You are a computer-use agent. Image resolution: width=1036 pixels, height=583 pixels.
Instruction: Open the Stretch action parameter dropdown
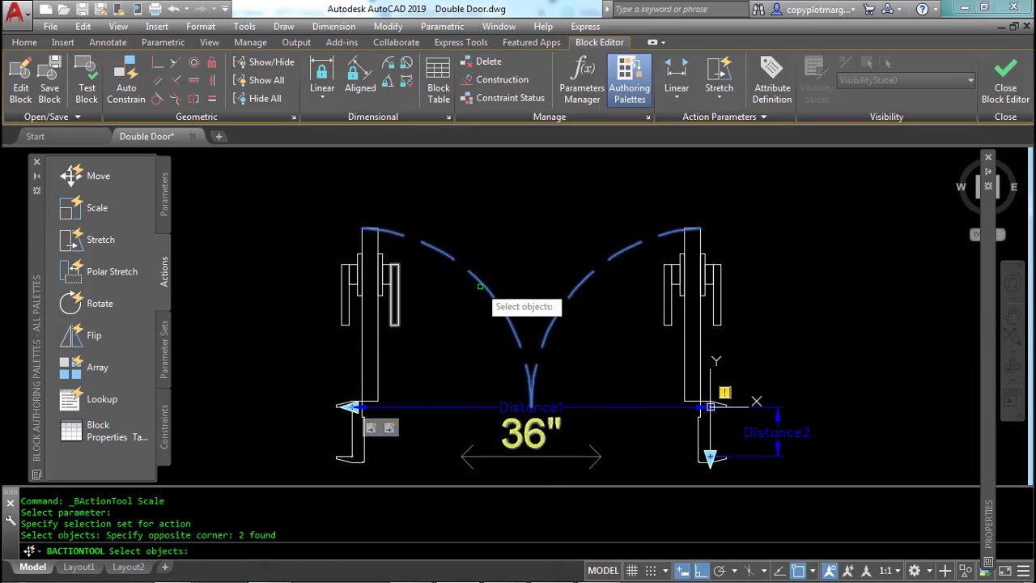point(719,98)
